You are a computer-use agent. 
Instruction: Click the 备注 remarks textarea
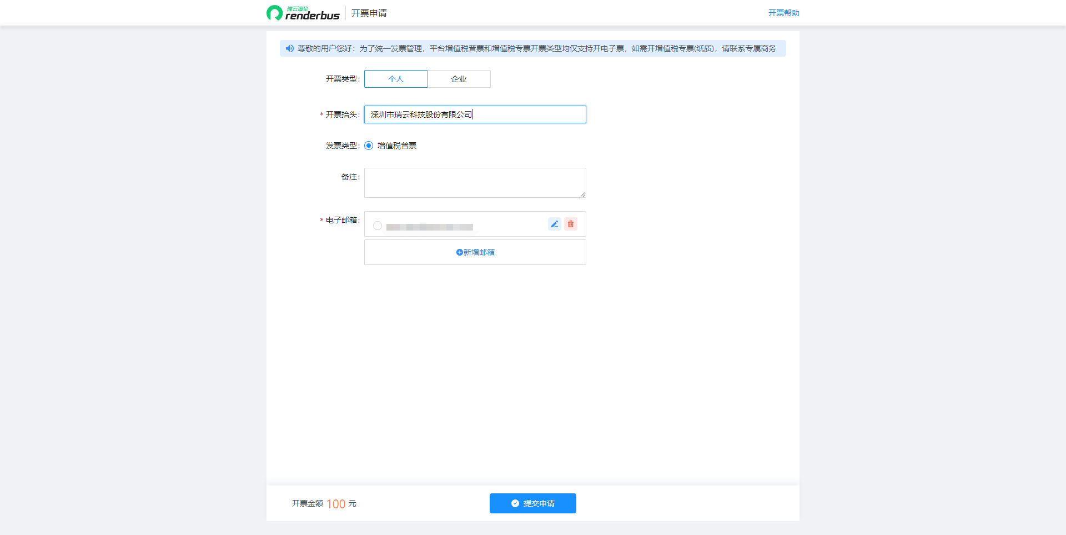coord(475,183)
